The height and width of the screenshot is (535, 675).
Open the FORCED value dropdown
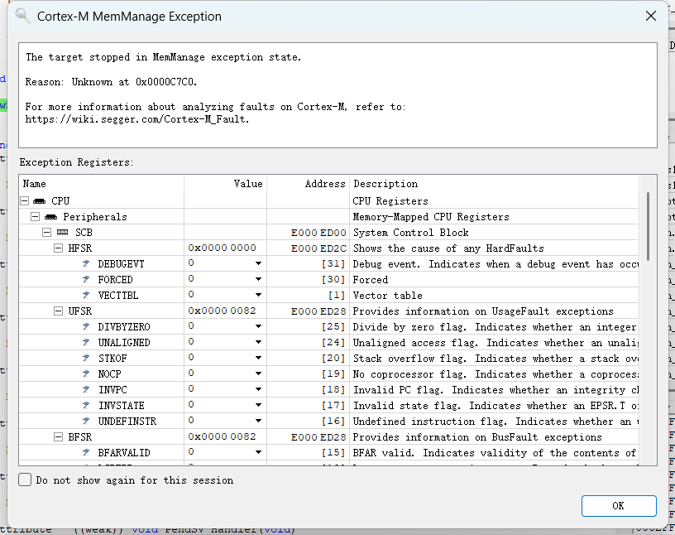pyautogui.click(x=258, y=280)
